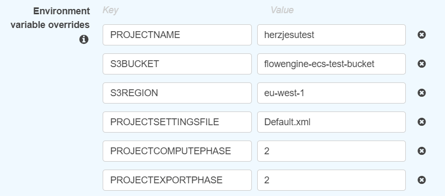The image size is (445, 196).
Task: Click the Environment variable overrides label
Action: click(50, 18)
